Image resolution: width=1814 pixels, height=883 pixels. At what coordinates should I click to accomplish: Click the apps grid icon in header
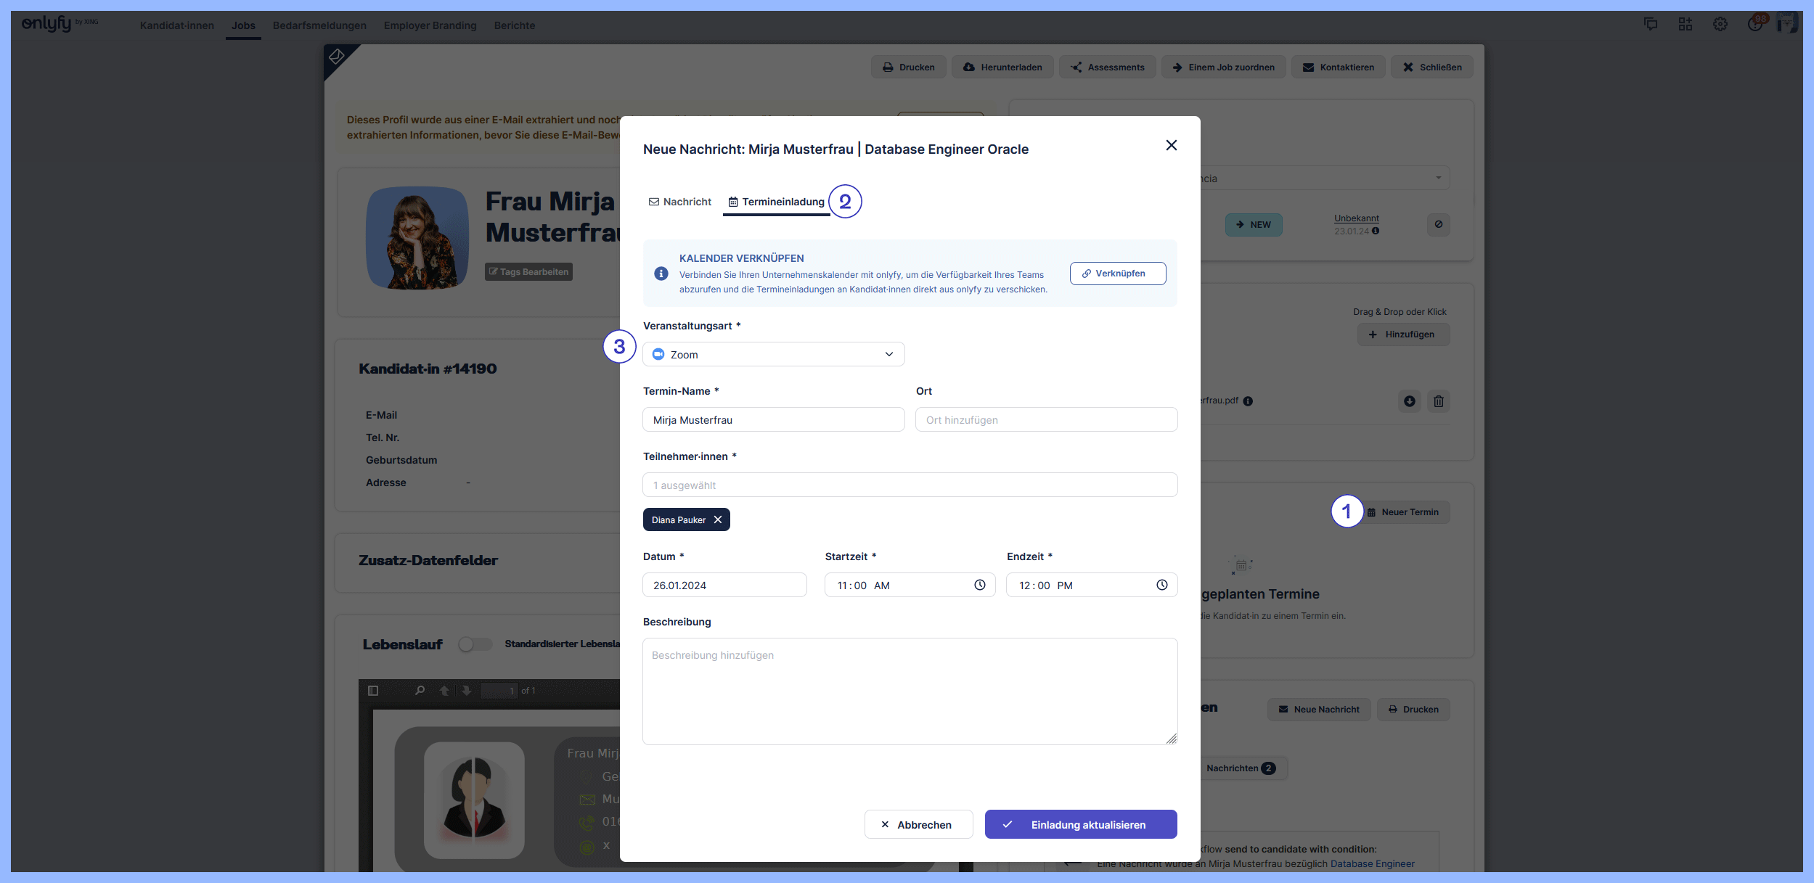pos(1685,24)
